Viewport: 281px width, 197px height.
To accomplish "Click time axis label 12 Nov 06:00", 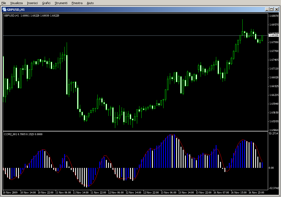I will click(x=116, y=193).
